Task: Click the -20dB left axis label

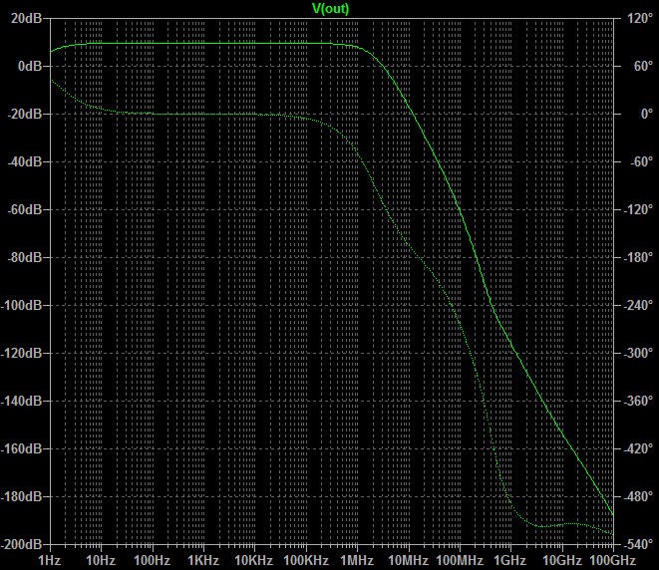Action: [25, 114]
